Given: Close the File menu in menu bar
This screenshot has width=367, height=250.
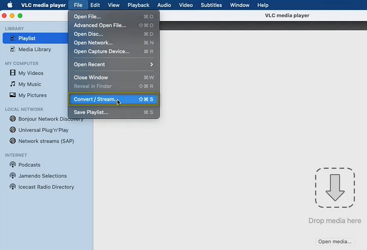Looking at the screenshot, I should [x=78, y=5].
